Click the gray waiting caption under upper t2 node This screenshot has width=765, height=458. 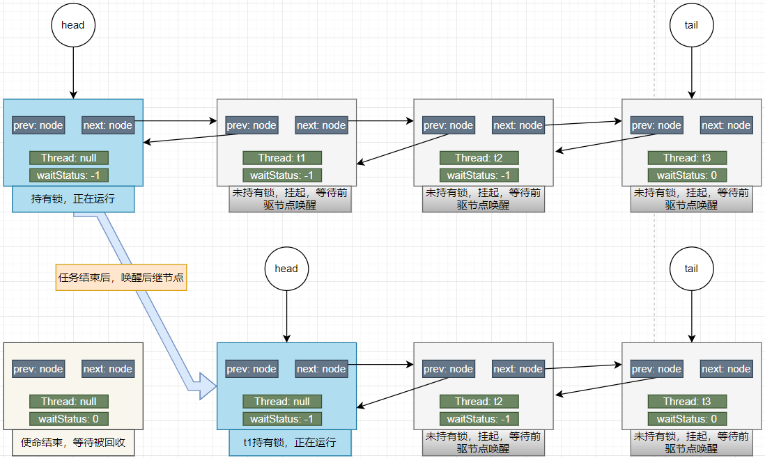click(x=484, y=199)
